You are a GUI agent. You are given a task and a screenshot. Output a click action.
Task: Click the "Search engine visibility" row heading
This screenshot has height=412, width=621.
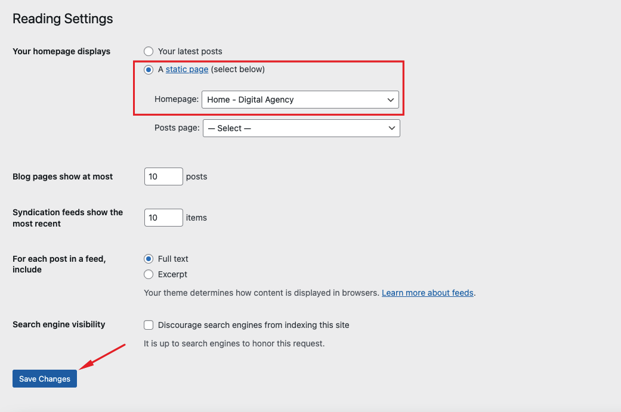pyautogui.click(x=58, y=324)
